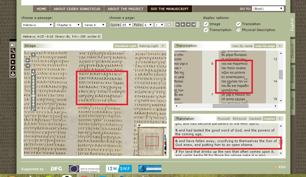The image size is (306, 177).
Task: Switch site language to Русско side tab
Action: [x=292, y=103]
